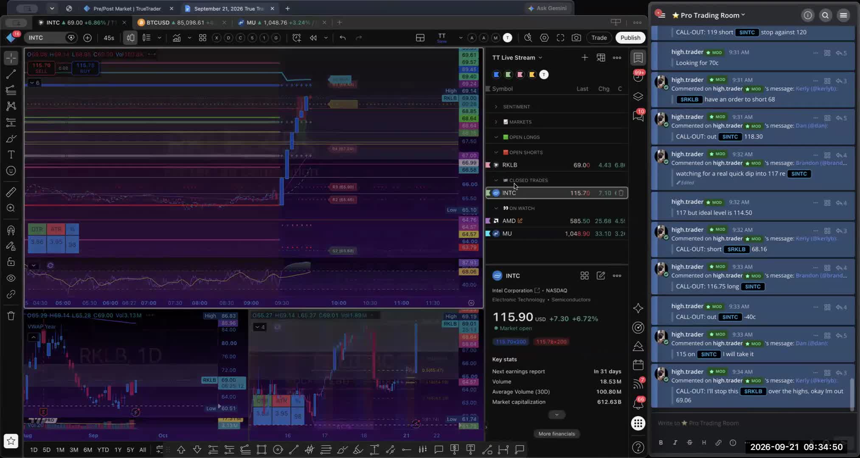Open More financials for INTC

click(x=556, y=433)
